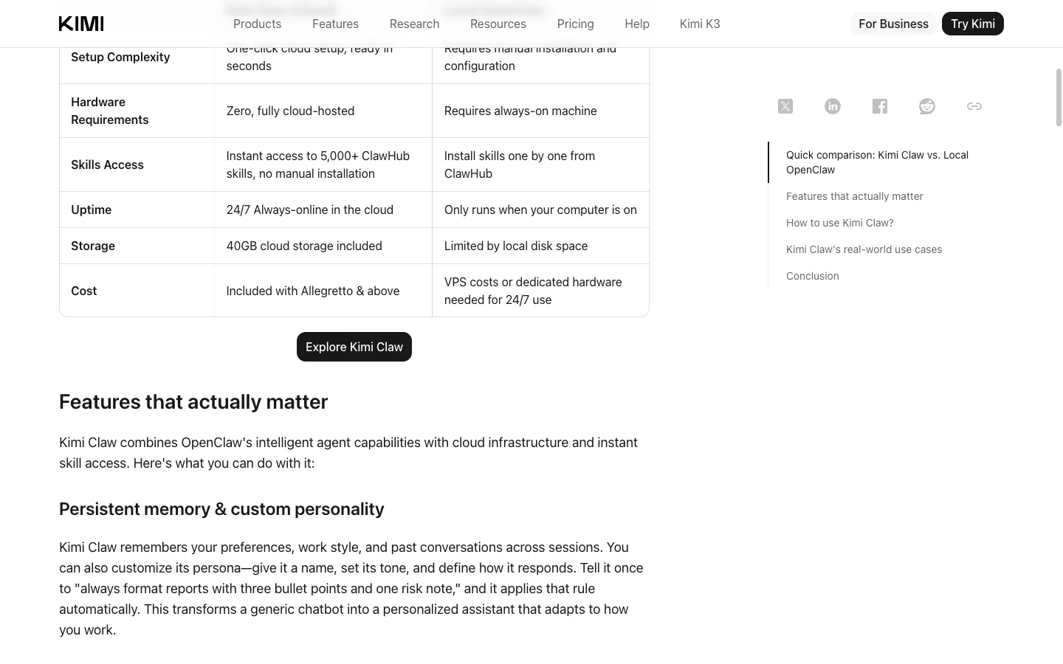
Task: Click the page vertical scrollbar thumb
Action: 1059,97
